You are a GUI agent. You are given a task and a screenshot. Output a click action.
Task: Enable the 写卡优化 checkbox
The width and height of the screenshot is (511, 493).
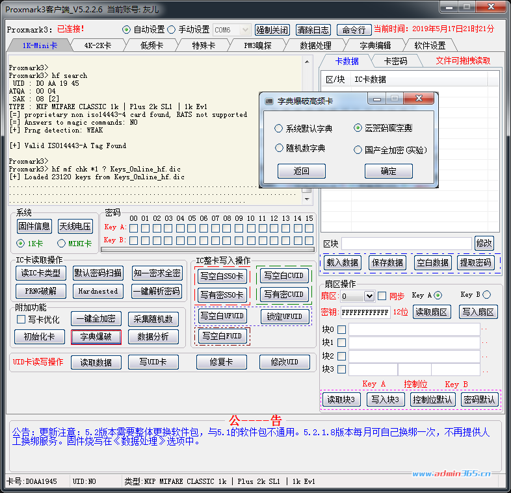(x=21, y=319)
